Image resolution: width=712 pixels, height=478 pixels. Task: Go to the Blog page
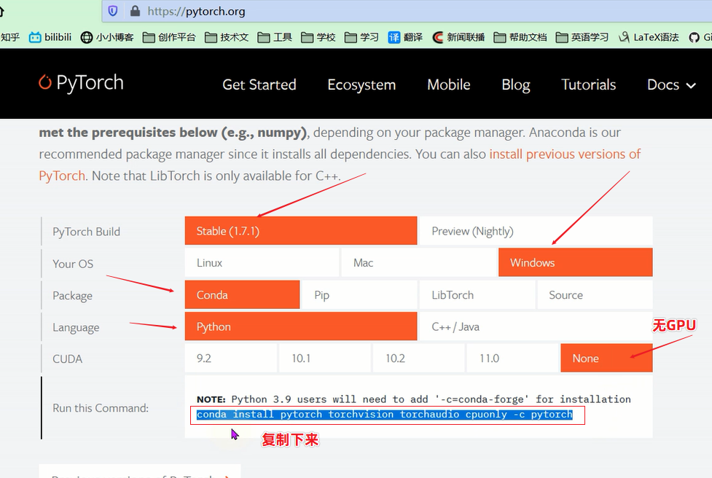point(516,85)
